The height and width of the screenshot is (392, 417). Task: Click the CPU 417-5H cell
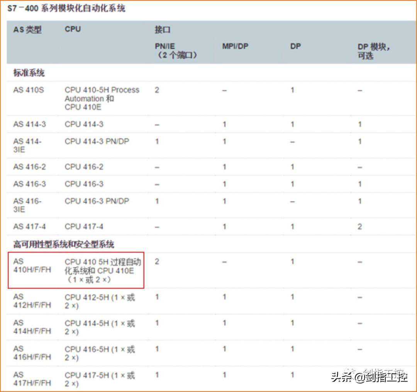tap(100, 379)
